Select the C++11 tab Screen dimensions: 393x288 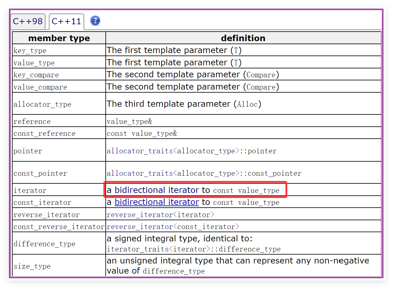point(66,21)
